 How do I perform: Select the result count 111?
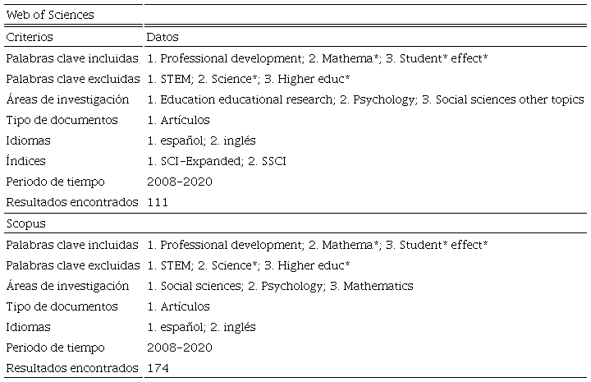(158, 202)
